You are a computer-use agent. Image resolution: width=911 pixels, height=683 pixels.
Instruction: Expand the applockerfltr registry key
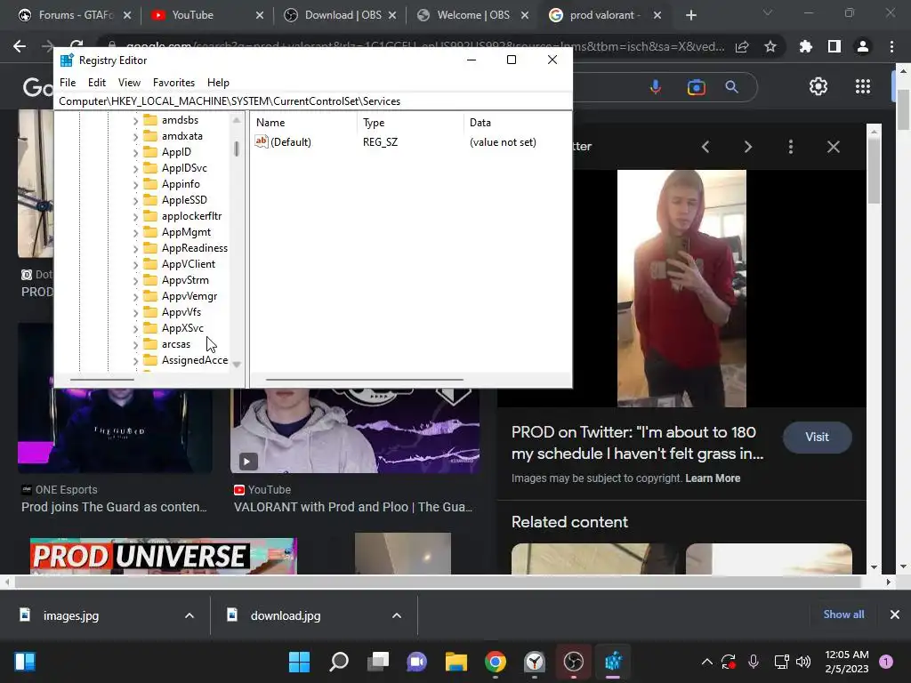pyautogui.click(x=135, y=217)
